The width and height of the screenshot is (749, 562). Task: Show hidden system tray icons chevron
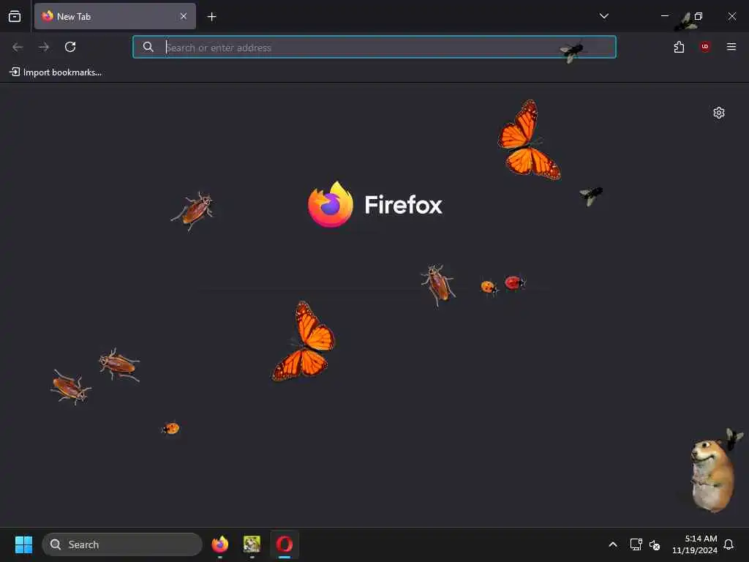coord(613,544)
